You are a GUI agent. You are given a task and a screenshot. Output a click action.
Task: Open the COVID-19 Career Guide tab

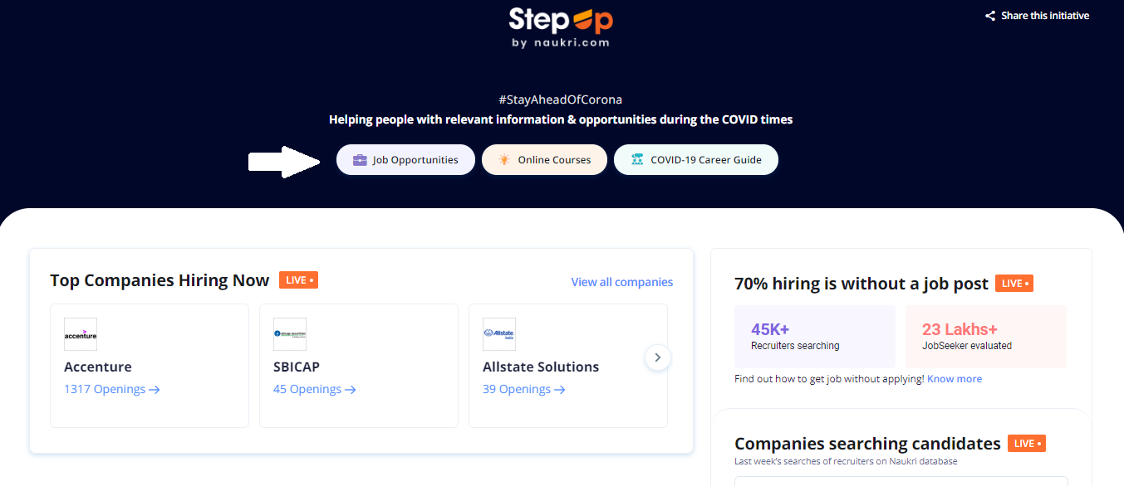point(696,160)
